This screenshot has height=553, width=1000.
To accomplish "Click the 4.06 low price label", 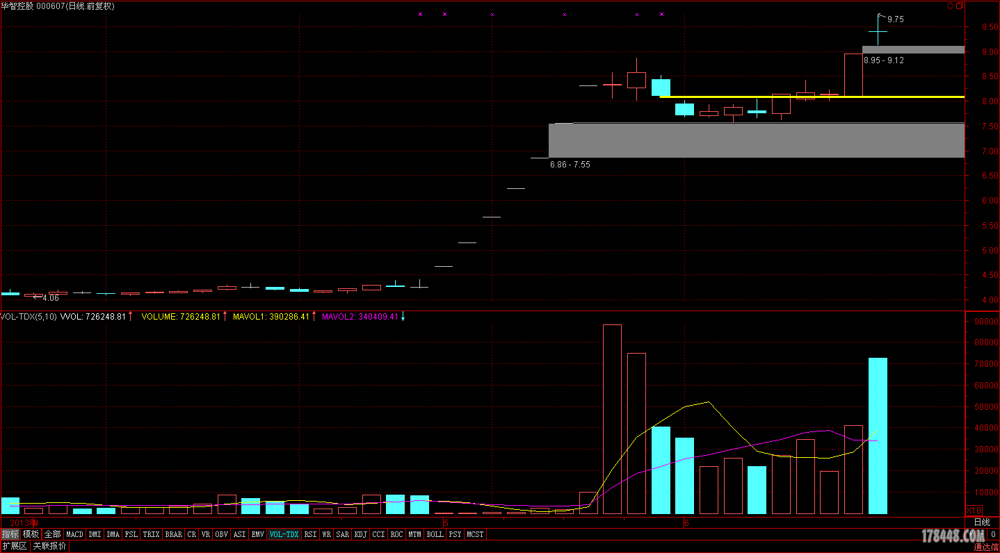I will (51, 297).
